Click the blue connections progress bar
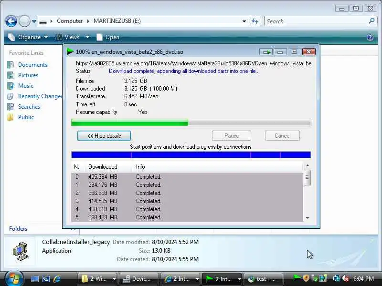Viewport: 382px width, 286px height. tap(191, 155)
